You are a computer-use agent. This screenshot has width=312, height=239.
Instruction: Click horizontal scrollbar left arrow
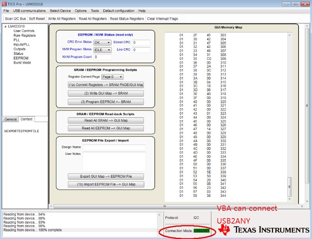point(51,206)
